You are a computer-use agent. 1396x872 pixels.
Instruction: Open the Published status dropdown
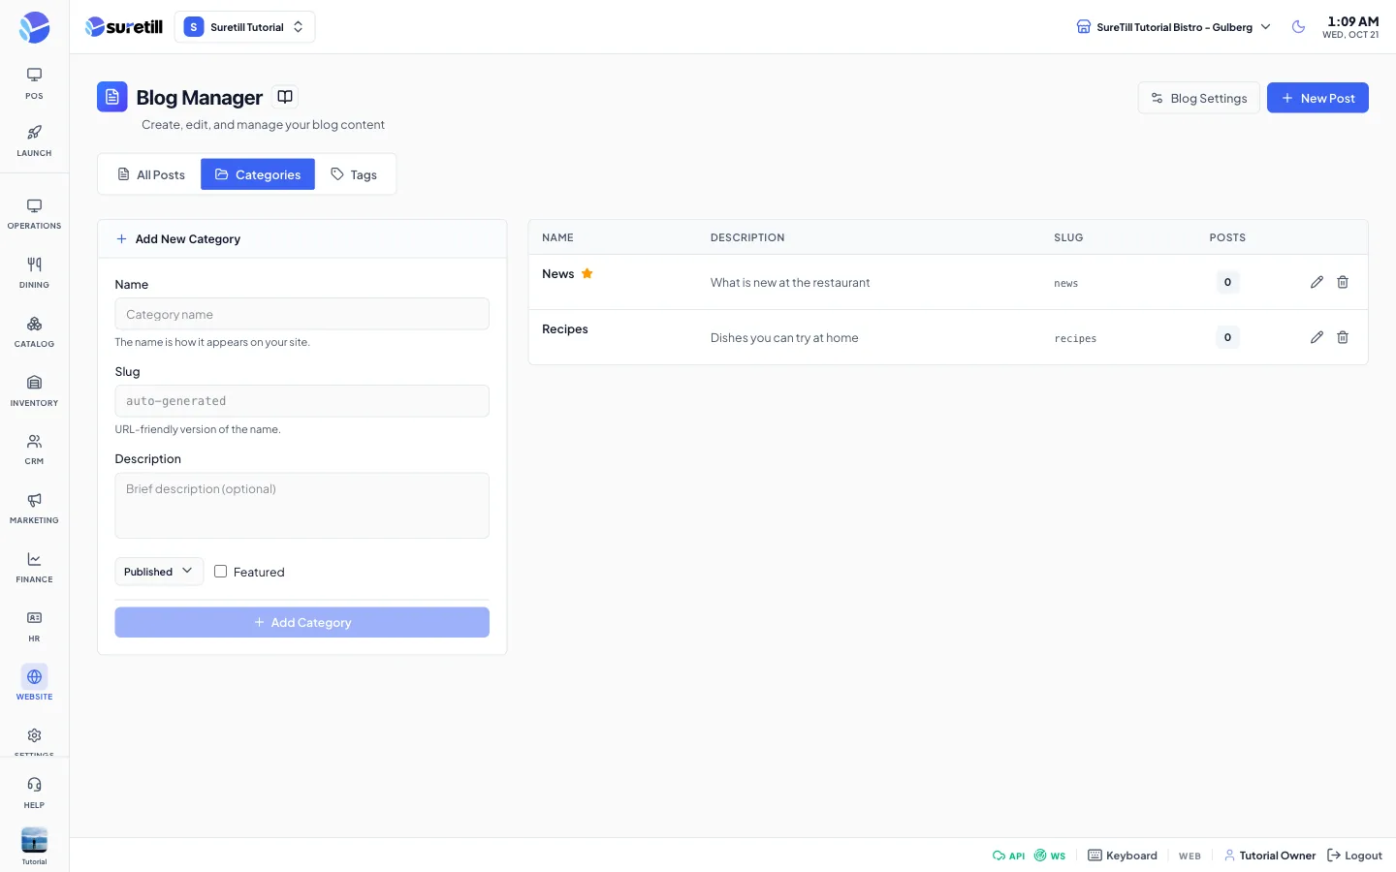[159, 572]
